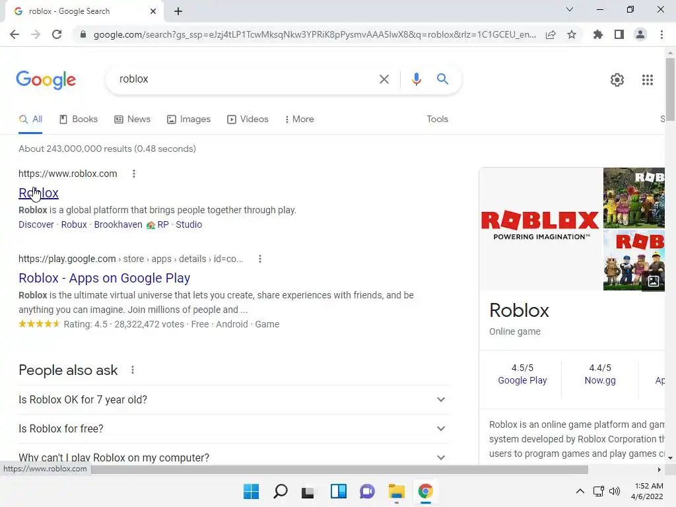Image resolution: width=676 pixels, height=507 pixels.
Task: Open a new browser tab
Action: click(178, 11)
